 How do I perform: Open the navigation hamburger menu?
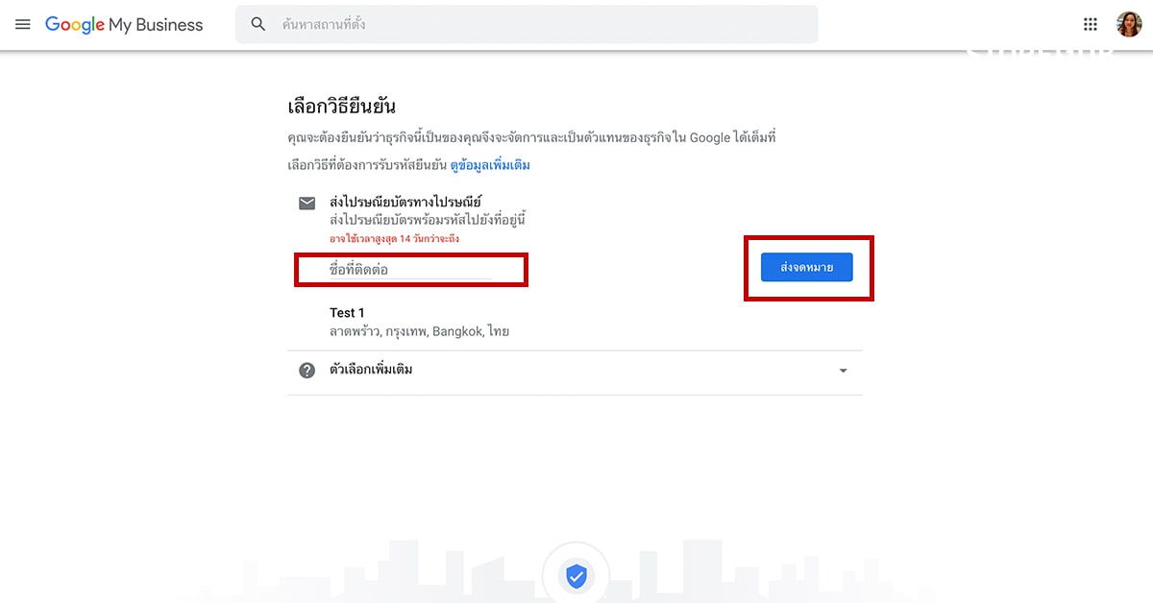pyautogui.click(x=22, y=24)
